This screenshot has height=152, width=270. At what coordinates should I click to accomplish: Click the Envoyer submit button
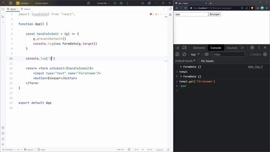point(215,14)
